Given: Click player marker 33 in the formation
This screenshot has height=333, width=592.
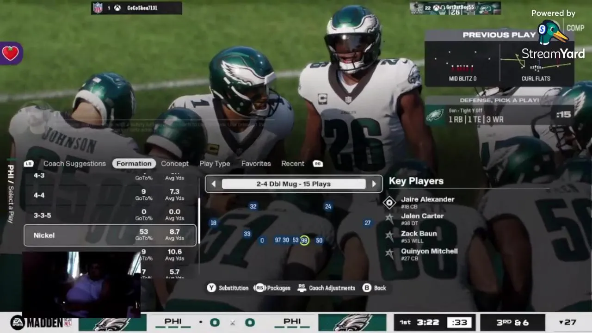Looking at the screenshot, I should pos(247,234).
